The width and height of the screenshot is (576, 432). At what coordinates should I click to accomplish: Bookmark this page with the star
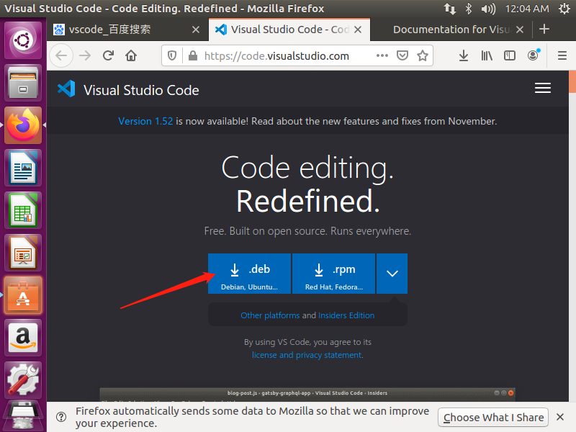coord(423,56)
